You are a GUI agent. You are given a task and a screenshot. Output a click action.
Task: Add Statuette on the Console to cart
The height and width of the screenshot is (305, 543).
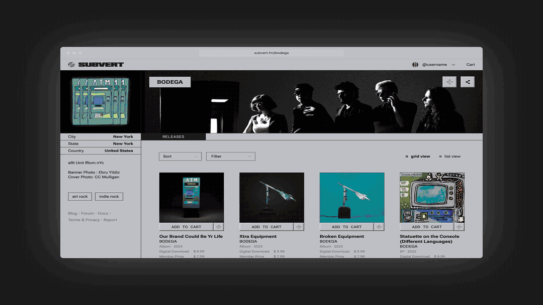[x=427, y=227]
